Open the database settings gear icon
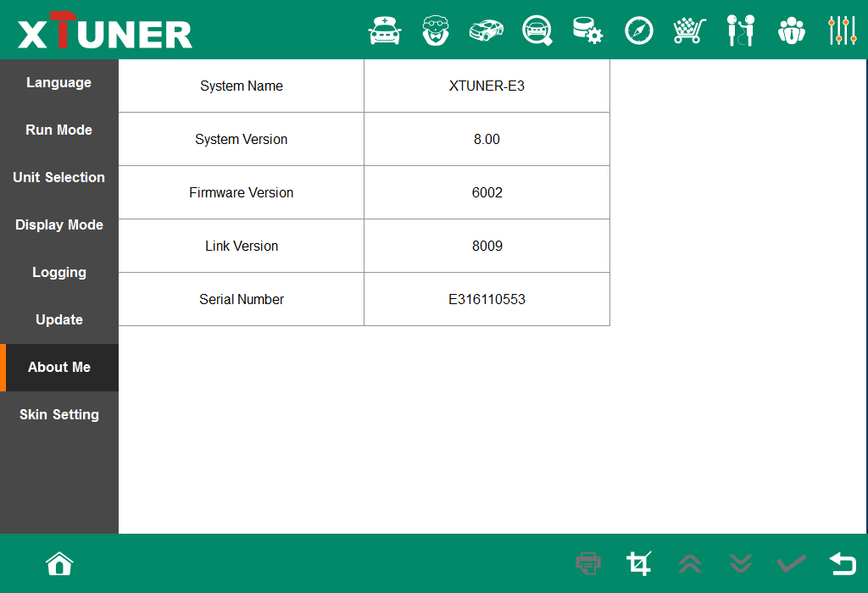This screenshot has width=868, height=593. [x=588, y=30]
